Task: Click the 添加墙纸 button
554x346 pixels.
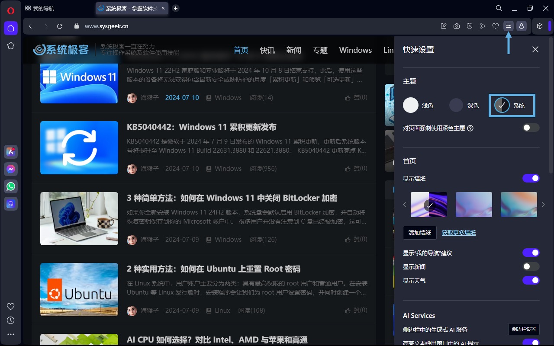Action: pyautogui.click(x=420, y=233)
